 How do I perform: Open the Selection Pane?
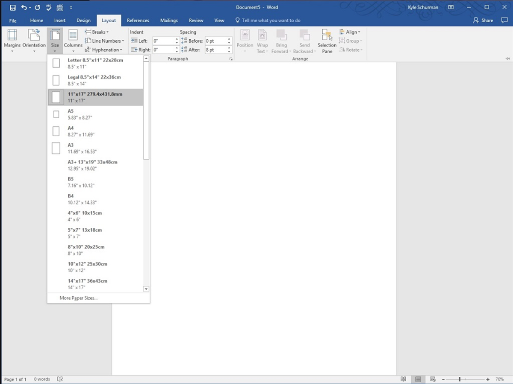coord(327,41)
